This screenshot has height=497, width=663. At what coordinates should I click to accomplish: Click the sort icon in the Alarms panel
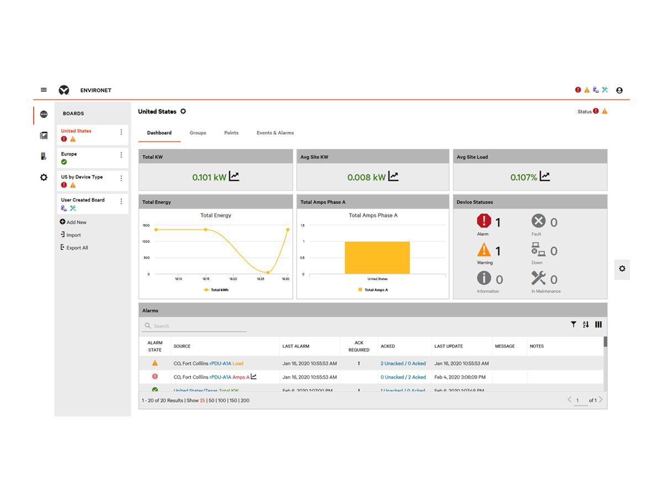(x=586, y=325)
